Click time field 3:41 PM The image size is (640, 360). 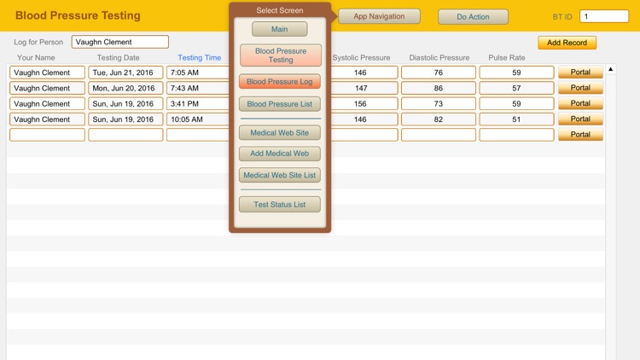(x=198, y=104)
